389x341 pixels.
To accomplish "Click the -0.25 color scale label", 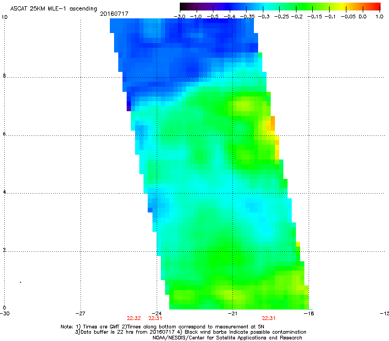I will point(282,17).
